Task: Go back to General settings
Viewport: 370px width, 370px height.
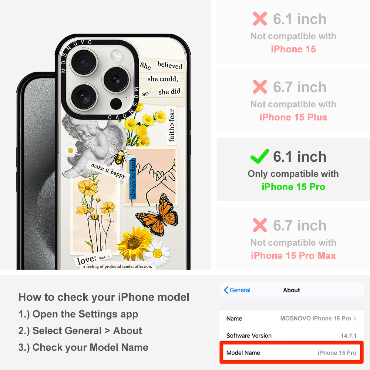Action: (x=237, y=290)
